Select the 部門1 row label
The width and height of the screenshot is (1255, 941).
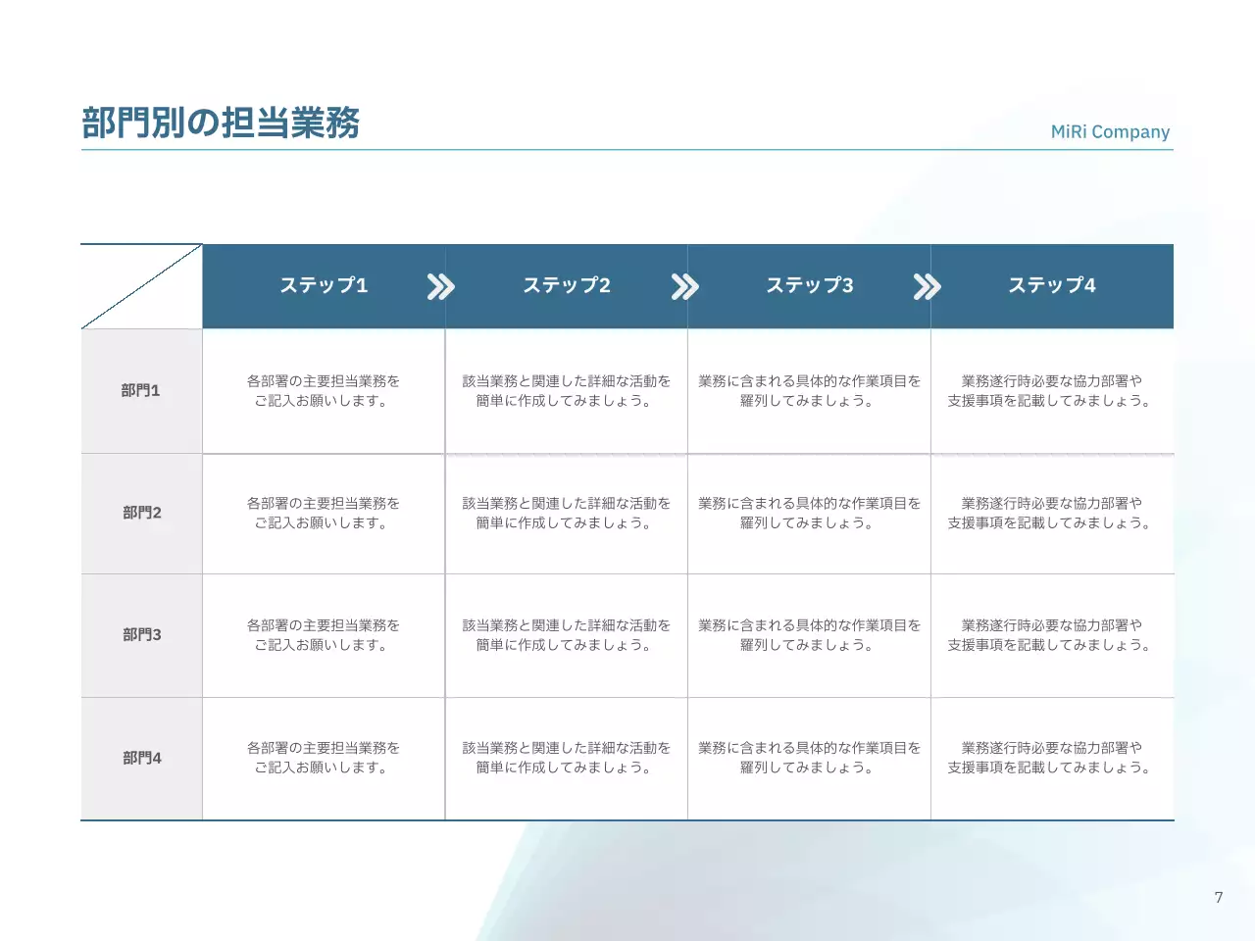coord(142,390)
